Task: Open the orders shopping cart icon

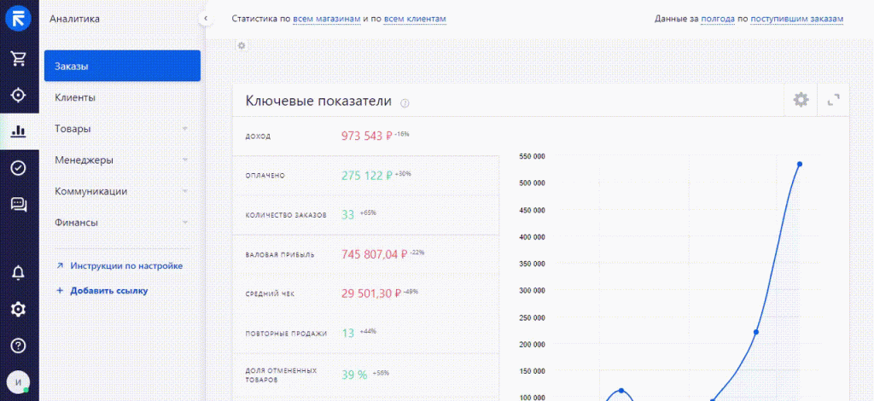Action: pyautogui.click(x=18, y=58)
